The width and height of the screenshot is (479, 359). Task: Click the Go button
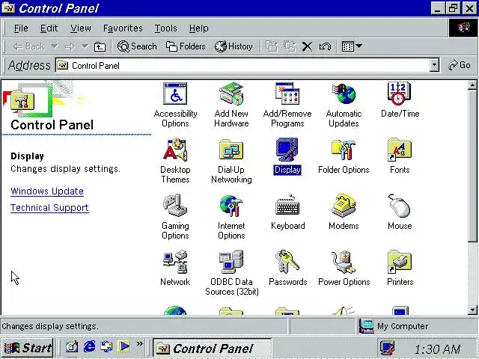(459, 65)
